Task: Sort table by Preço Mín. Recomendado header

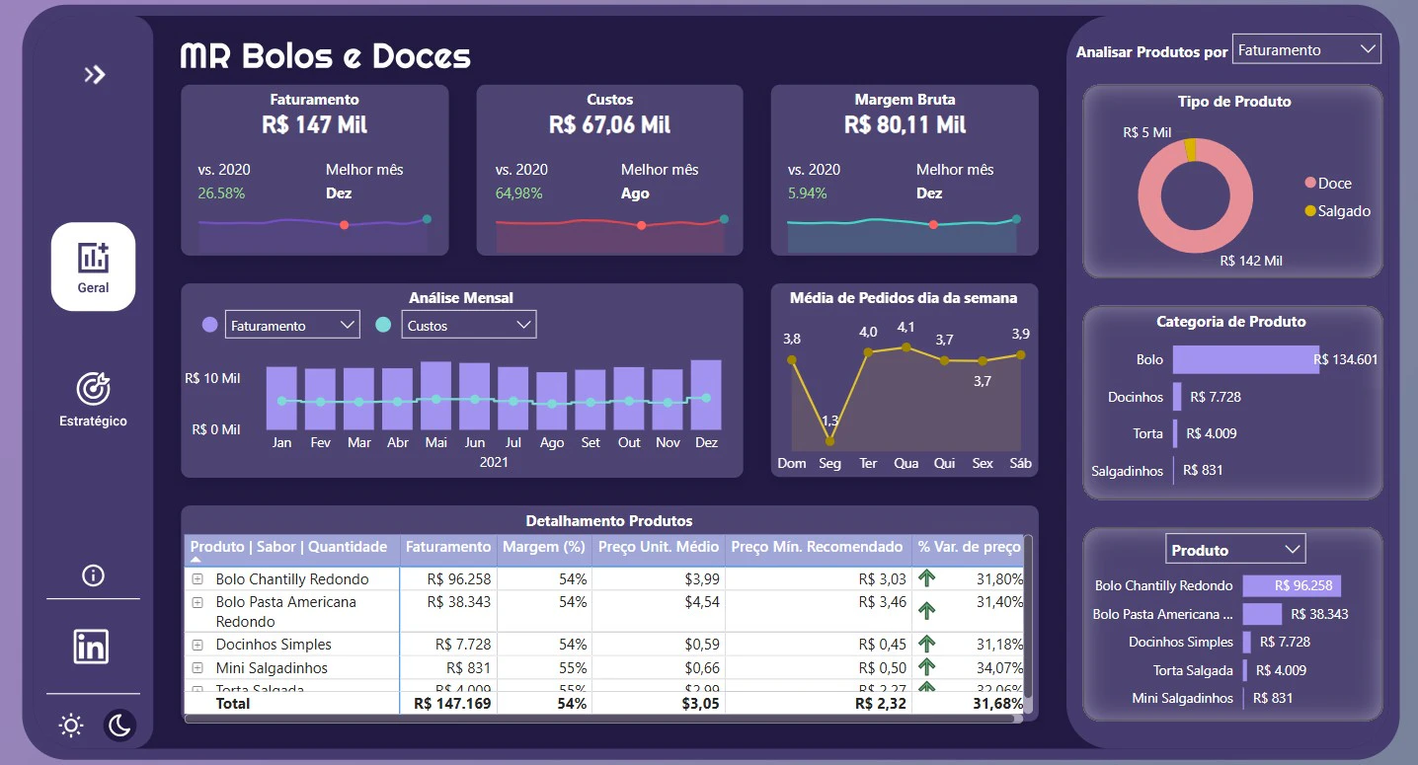Action: 818,548
